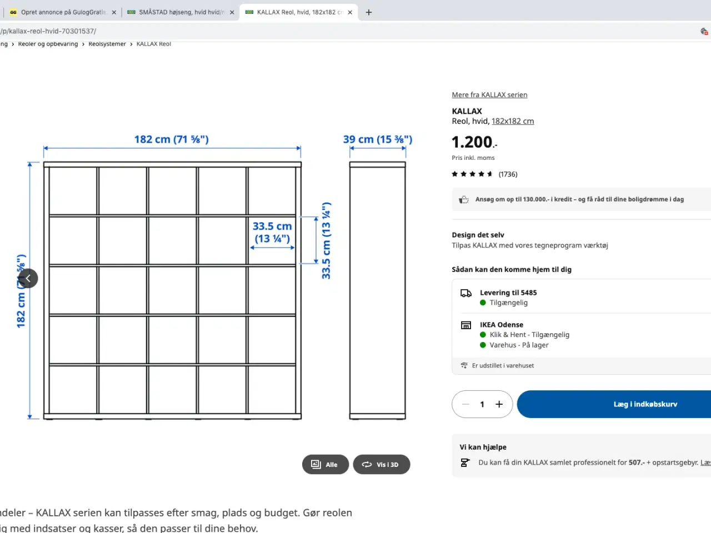Open a new browser tab
The image size is (711, 533).
(369, 12)
